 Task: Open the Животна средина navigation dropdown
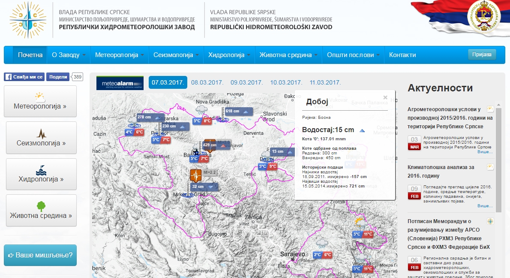(x=288, y=55)
